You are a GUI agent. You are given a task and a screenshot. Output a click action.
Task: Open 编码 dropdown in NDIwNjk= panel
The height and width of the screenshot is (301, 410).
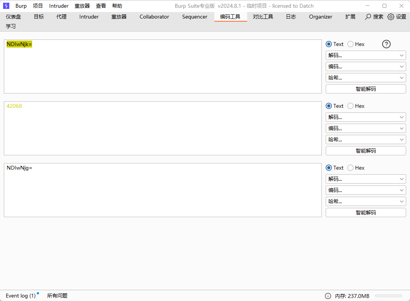point(366,66)
